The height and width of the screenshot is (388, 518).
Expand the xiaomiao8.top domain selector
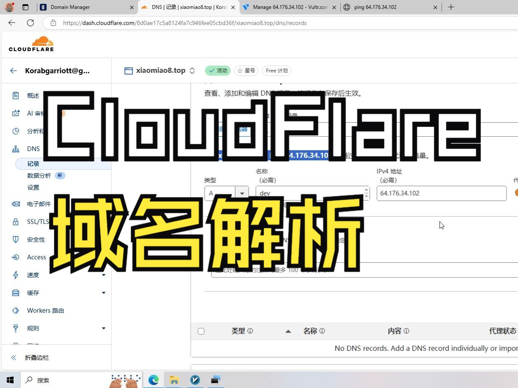[x=192, y=71]
